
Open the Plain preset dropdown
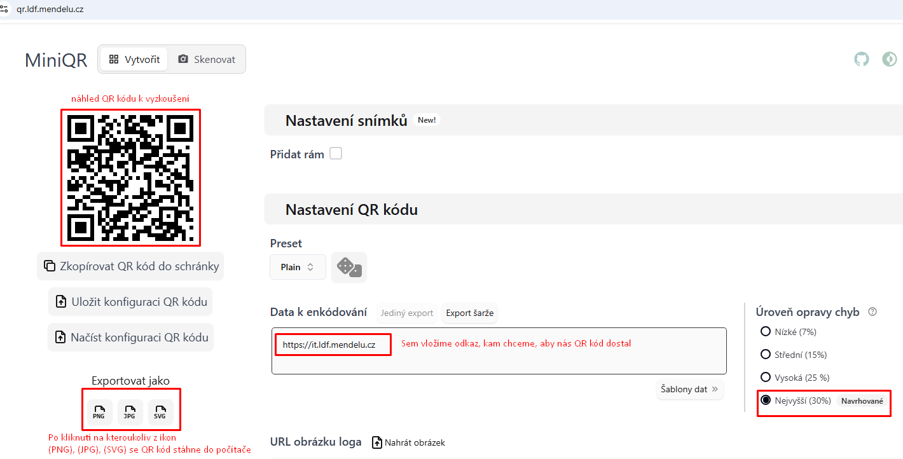click(x=298, y=267)
